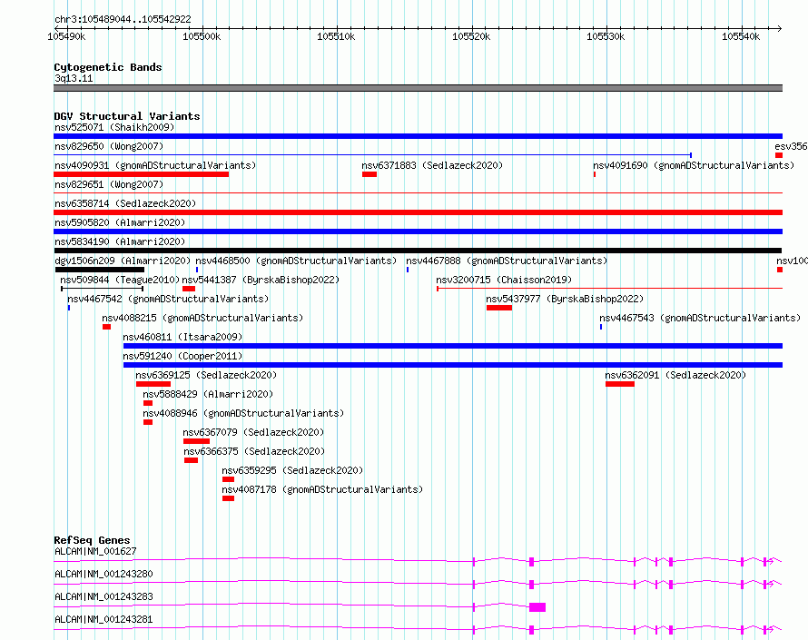
Task: Open nsv6367079 (Sedlazeck2020) label
Action: pyautogui.click(x=253, y=432)
